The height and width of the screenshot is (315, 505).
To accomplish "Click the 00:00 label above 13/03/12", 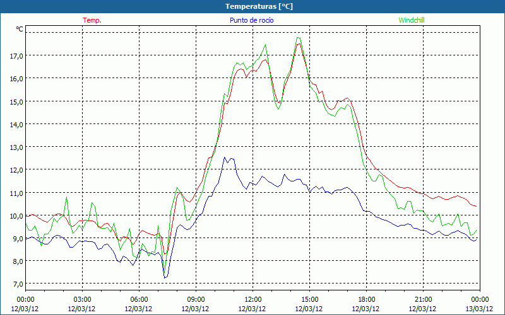I will (480, 300).
